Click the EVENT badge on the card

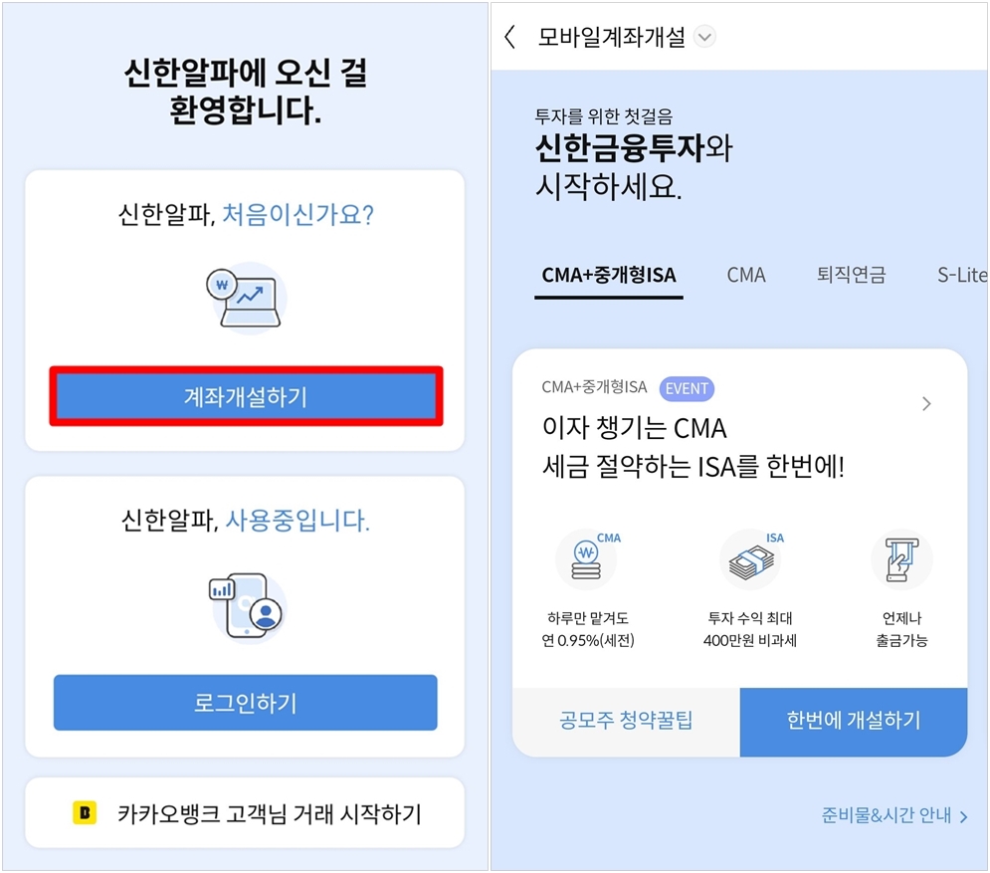pos(687,389)
